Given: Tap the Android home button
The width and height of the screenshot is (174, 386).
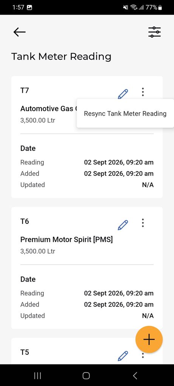Looking at the screenshot, I should point(86,375).
